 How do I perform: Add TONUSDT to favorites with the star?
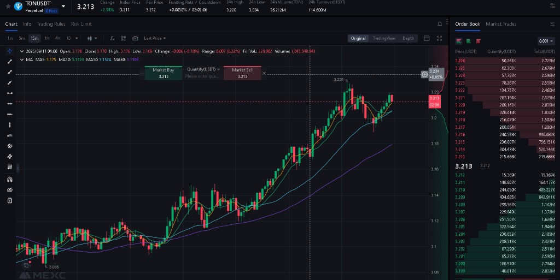click(x=8, y=7)
